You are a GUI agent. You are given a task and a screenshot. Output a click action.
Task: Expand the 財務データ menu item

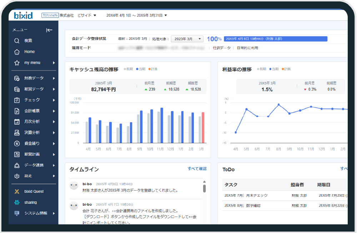coord(34,78)
